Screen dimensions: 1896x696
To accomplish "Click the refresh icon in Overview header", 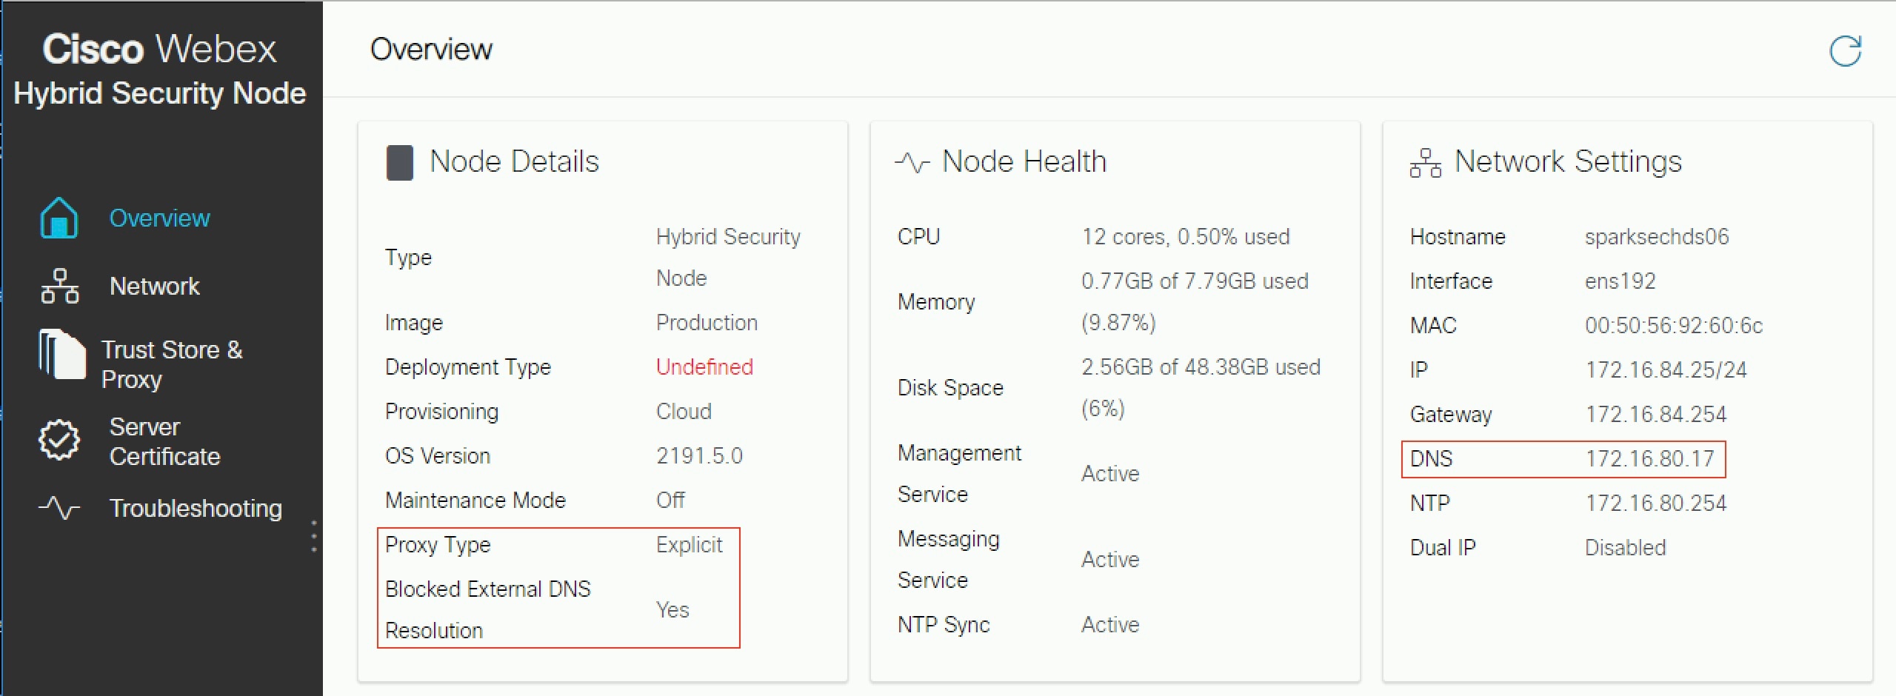I will point(1845,51).
